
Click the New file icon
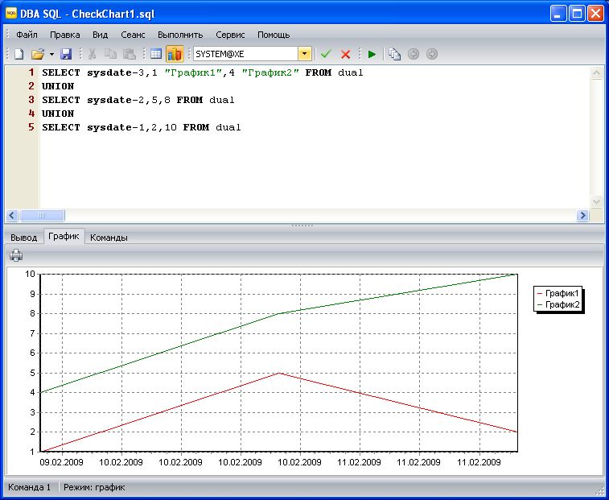tap(19, 54)
